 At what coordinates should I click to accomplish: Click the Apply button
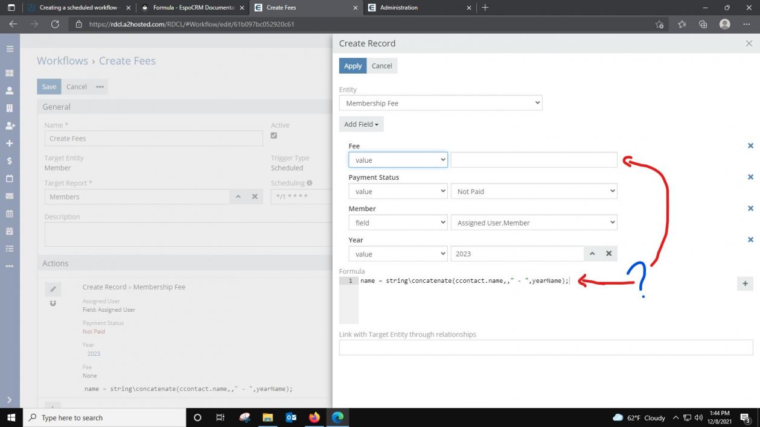point(353,66)
